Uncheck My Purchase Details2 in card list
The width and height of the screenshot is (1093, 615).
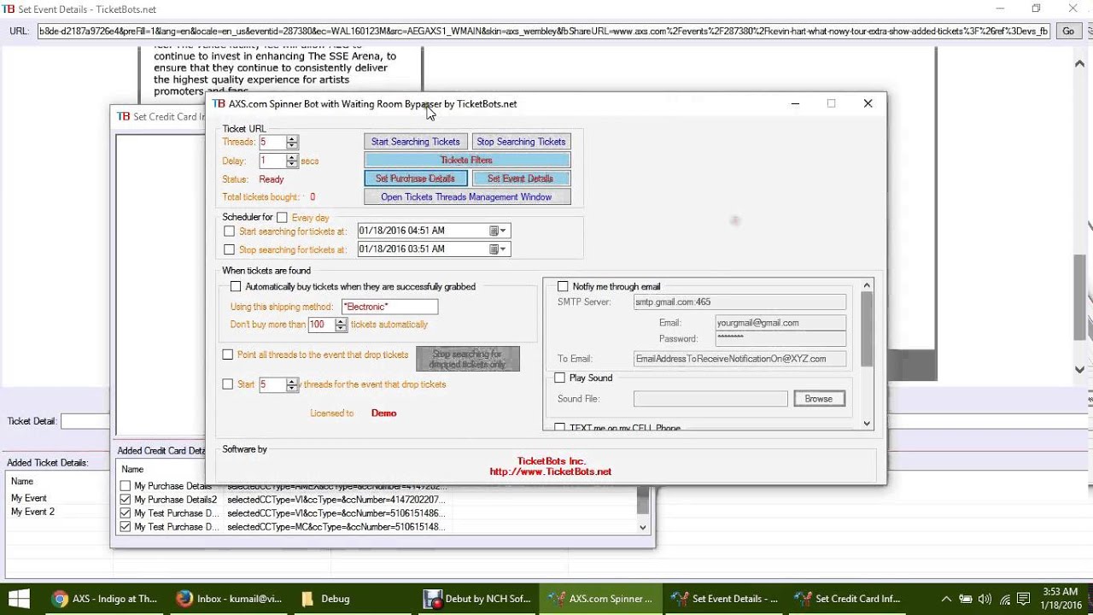pyautogui.click(x=126, y=500)
